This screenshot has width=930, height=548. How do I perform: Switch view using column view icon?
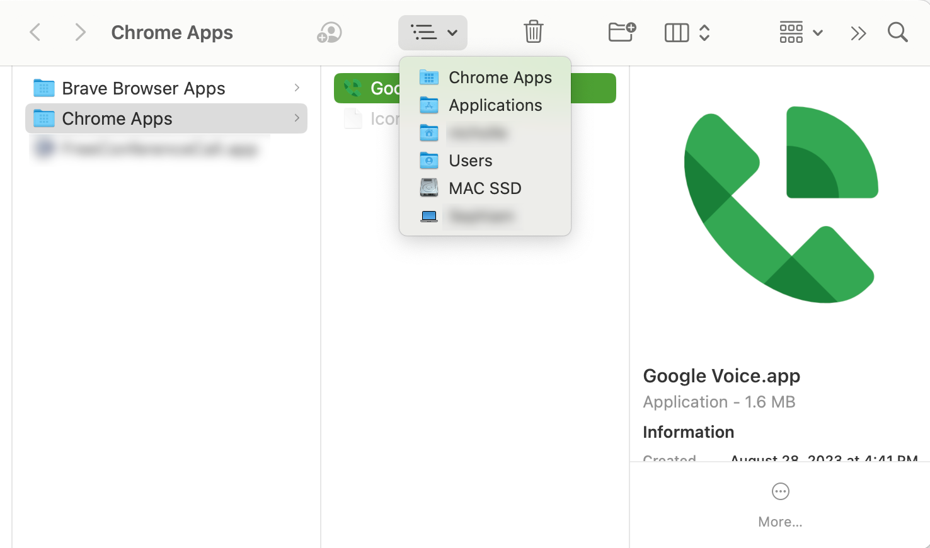click(677, 33)
